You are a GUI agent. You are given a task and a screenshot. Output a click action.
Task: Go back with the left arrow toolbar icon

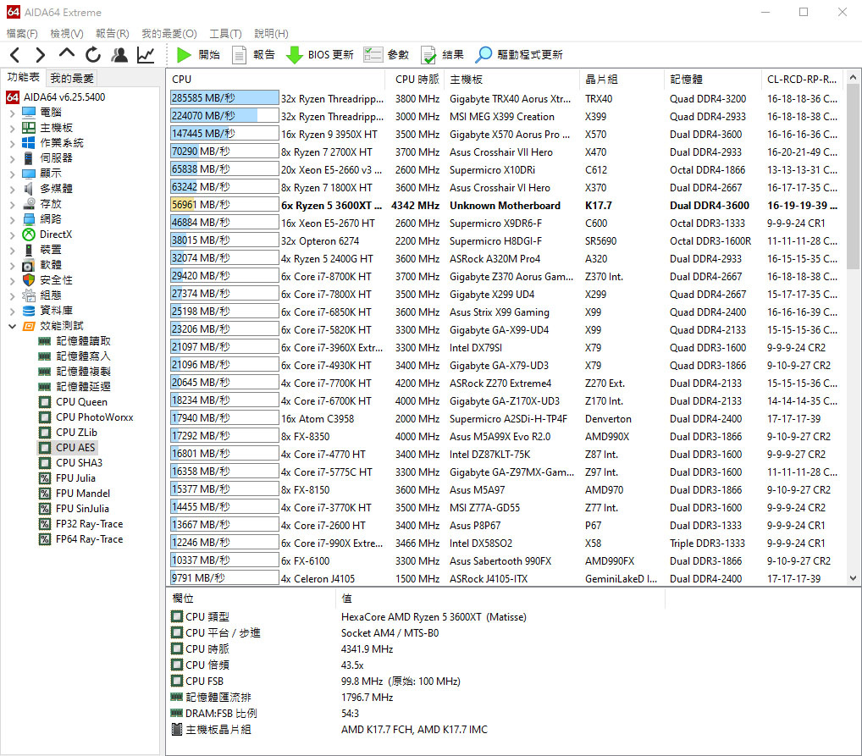pos(15,55)
